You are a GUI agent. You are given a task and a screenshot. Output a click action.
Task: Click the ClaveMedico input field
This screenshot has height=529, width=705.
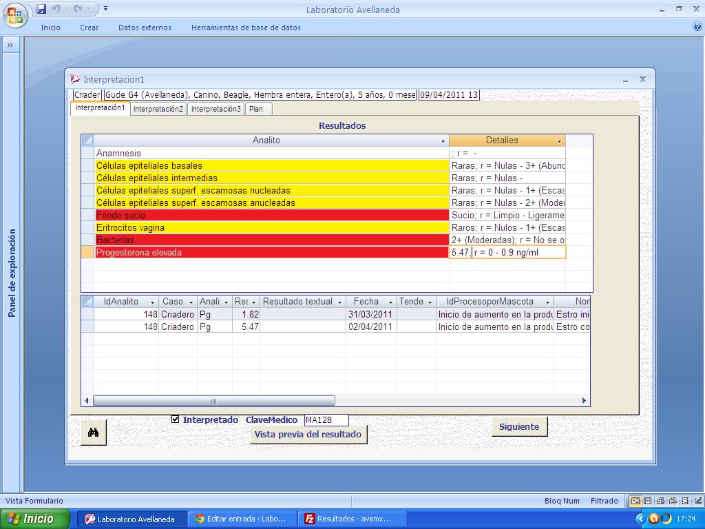tap(326, 420)
